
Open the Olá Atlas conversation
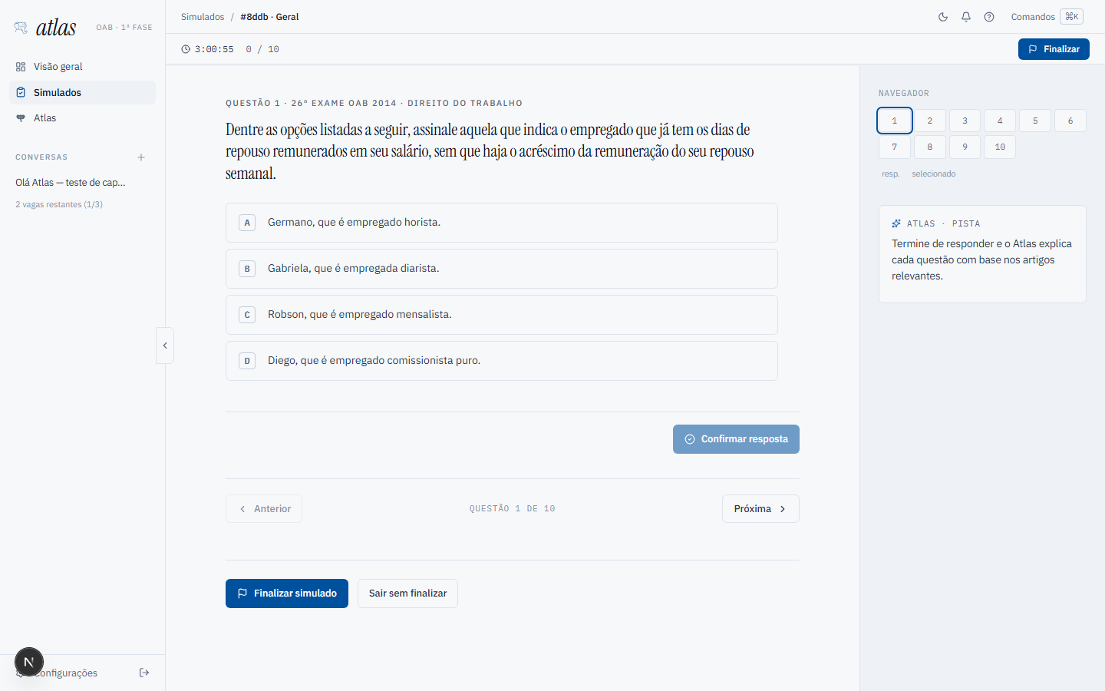tap(71, 183)
